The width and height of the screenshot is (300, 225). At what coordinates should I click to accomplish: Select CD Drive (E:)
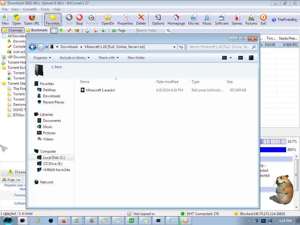[x=53, y=163]
